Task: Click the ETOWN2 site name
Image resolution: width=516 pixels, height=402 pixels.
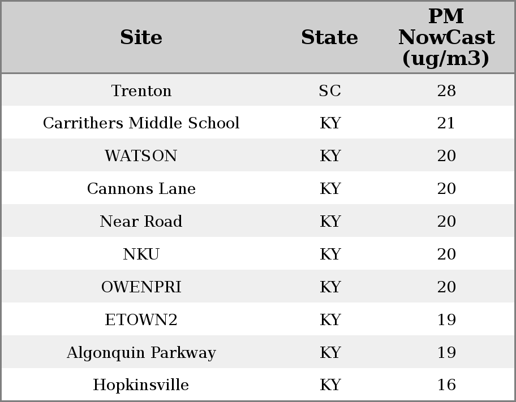Action: point(141,320)
